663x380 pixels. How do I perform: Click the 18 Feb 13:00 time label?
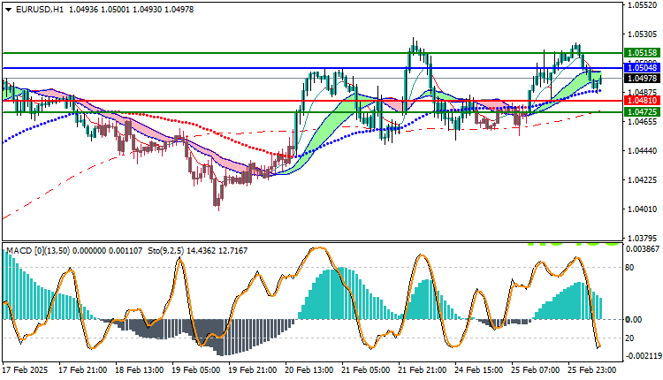click(x=139, y=370)
